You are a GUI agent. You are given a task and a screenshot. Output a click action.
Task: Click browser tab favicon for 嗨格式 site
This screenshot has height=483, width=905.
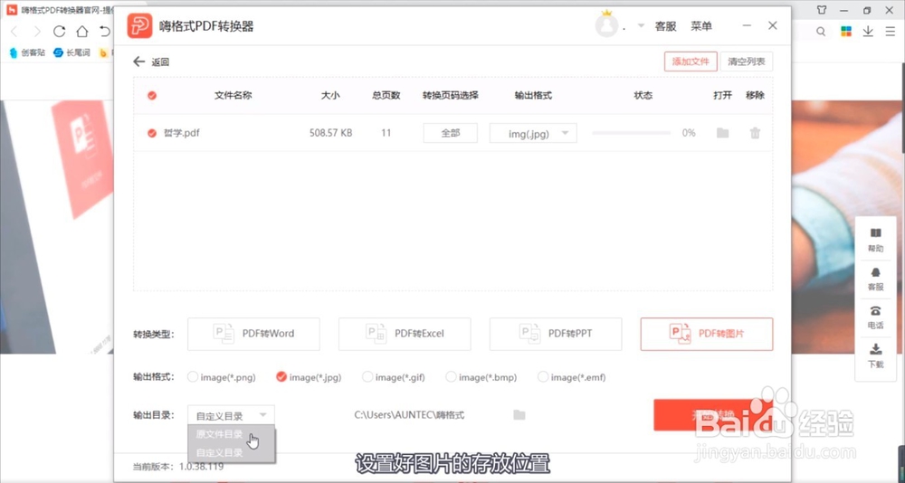click(12, 10)
